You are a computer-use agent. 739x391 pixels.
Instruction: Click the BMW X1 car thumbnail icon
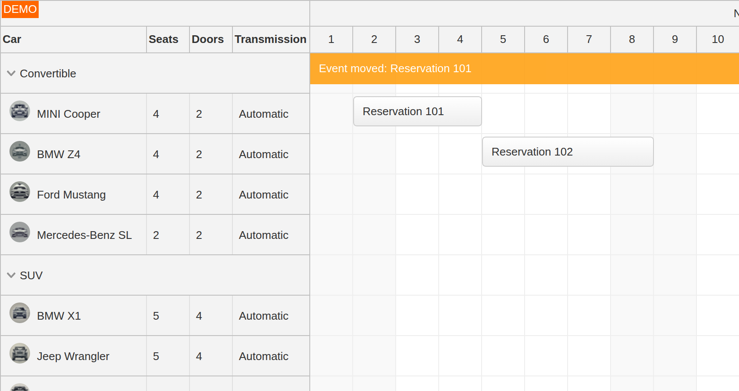20,313
